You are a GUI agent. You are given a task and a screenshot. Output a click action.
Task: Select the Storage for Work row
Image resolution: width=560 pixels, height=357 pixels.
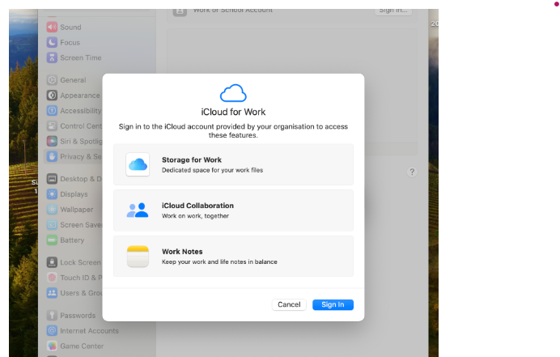(x=233, y=164)
